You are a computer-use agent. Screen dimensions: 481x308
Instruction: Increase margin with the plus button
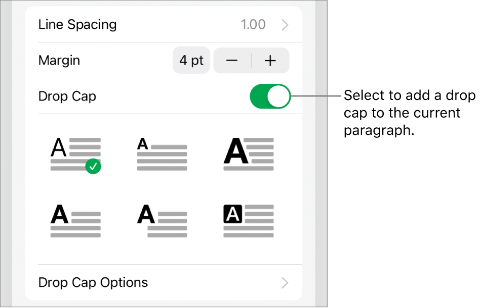pos(270,61)
